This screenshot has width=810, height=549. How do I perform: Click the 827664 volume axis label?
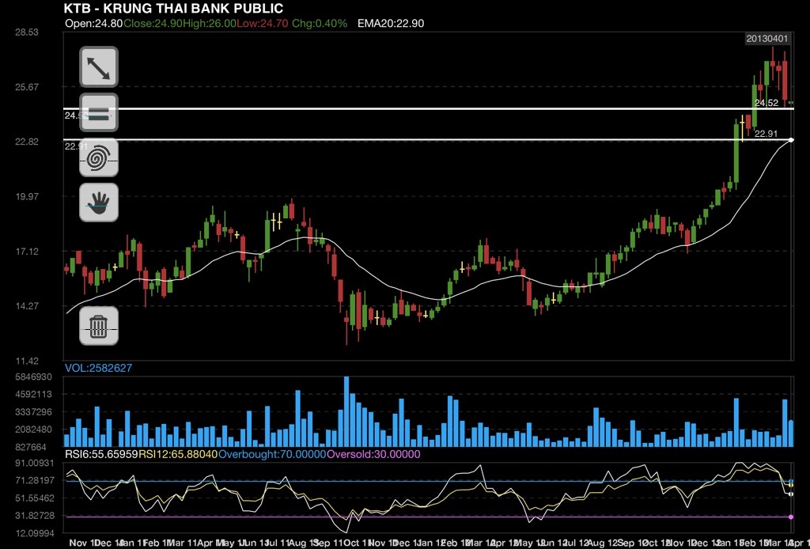31,447
